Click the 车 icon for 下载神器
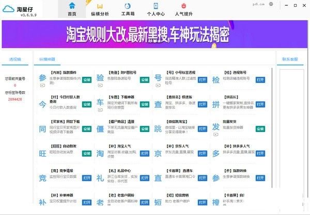This screenshot has width=310, height=215. click(100, 103)
